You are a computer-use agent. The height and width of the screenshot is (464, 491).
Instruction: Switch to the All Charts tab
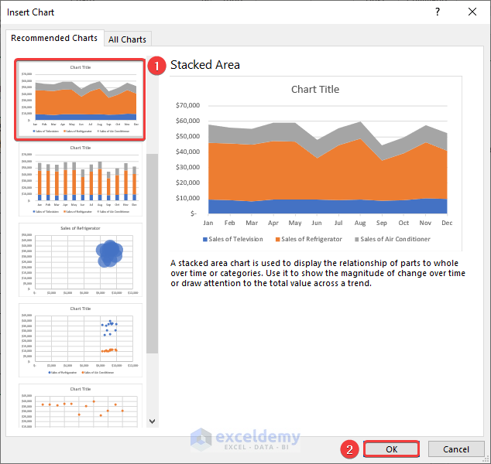(x=128, y=39)
